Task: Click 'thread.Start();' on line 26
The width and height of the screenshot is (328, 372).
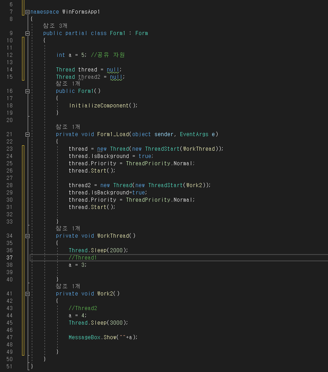Action: click(x=92, y=171)
